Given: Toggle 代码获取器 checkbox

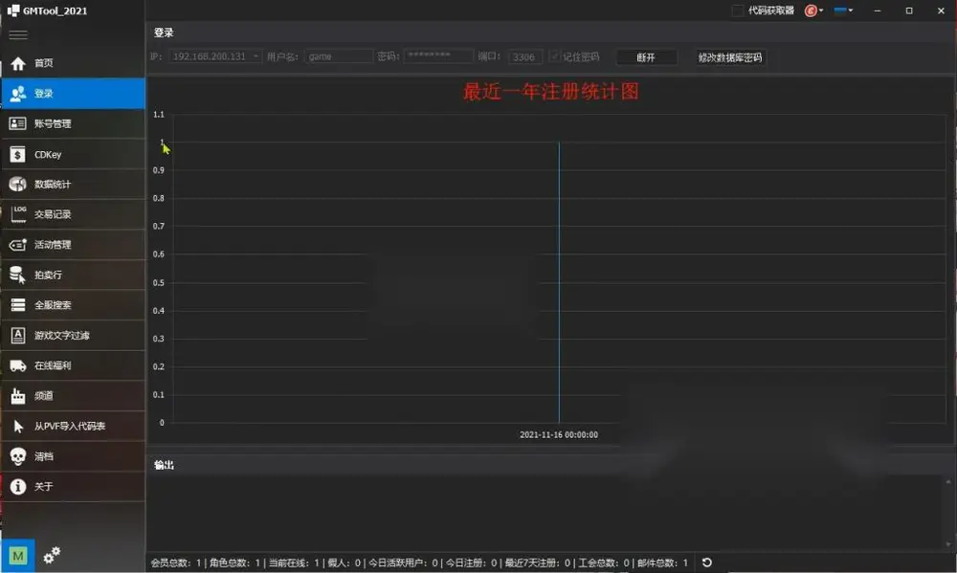Looking at the screenshot, I should 738,11.
